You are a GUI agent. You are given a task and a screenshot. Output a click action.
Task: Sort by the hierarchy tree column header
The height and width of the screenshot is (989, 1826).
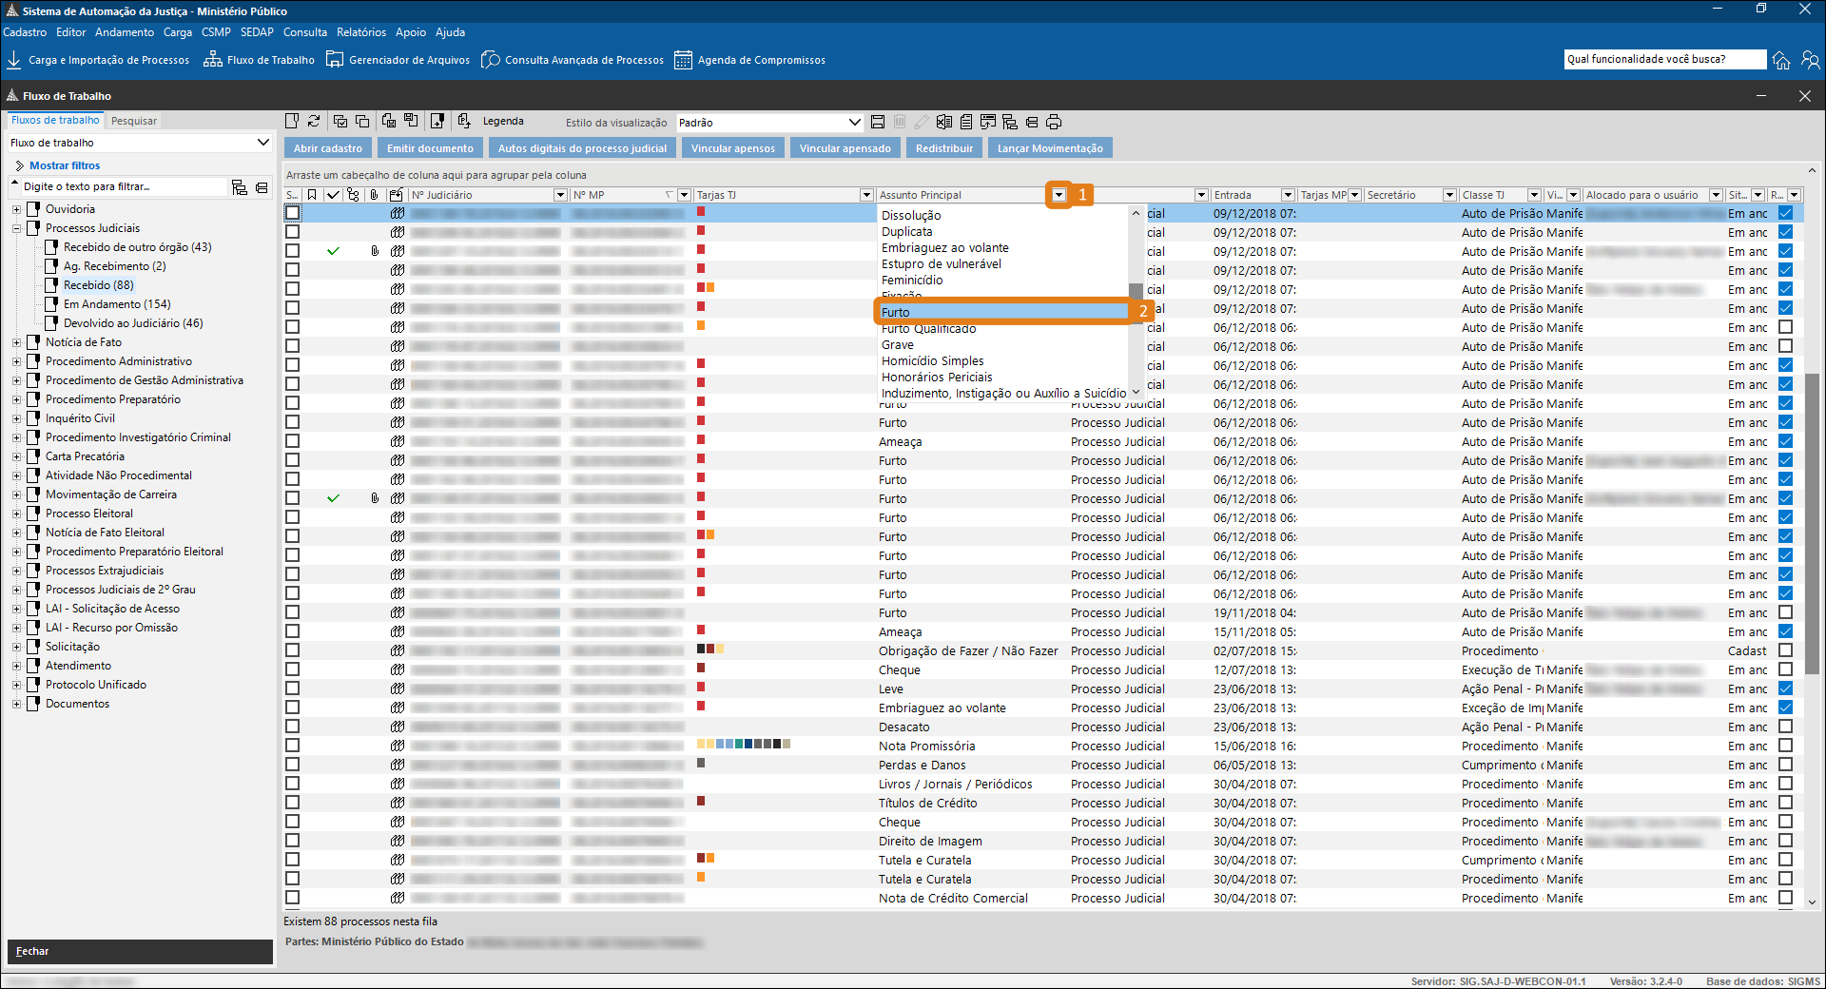(354, 195)
